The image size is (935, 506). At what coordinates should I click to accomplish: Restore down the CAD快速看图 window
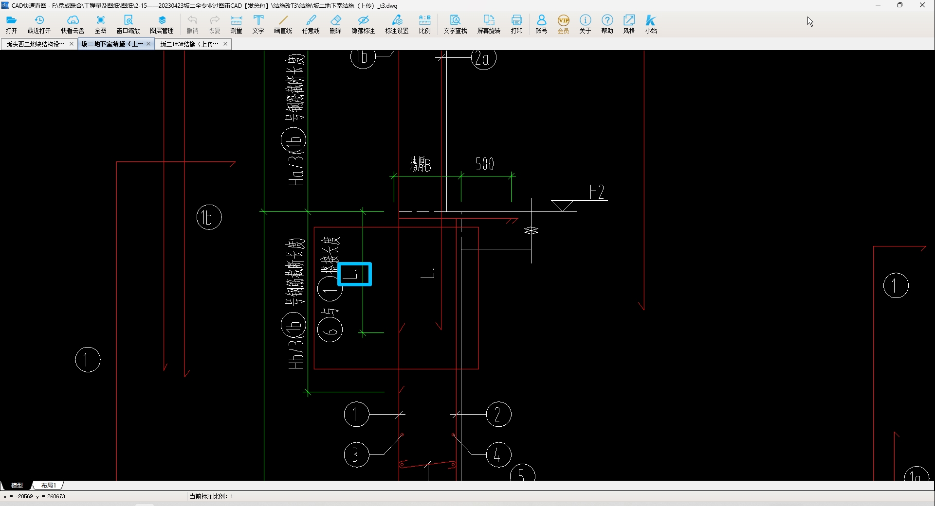click(x=900, y=5)
